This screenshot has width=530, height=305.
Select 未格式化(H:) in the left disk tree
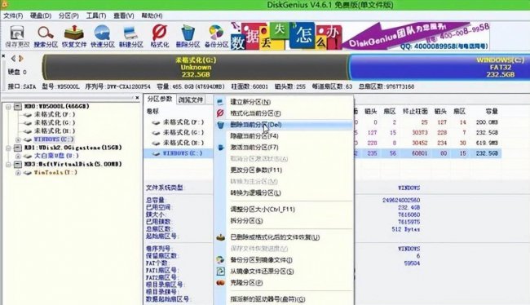point(55,130)
